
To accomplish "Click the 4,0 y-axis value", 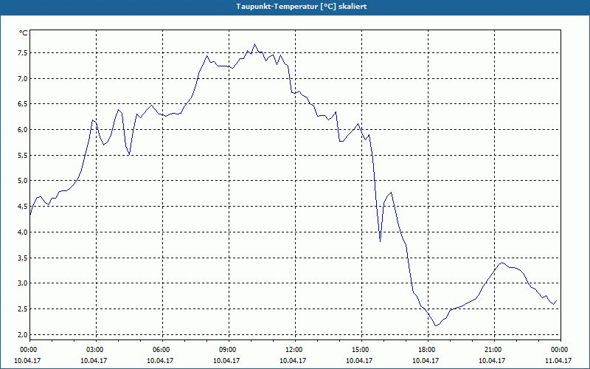I will coord(24,232).
